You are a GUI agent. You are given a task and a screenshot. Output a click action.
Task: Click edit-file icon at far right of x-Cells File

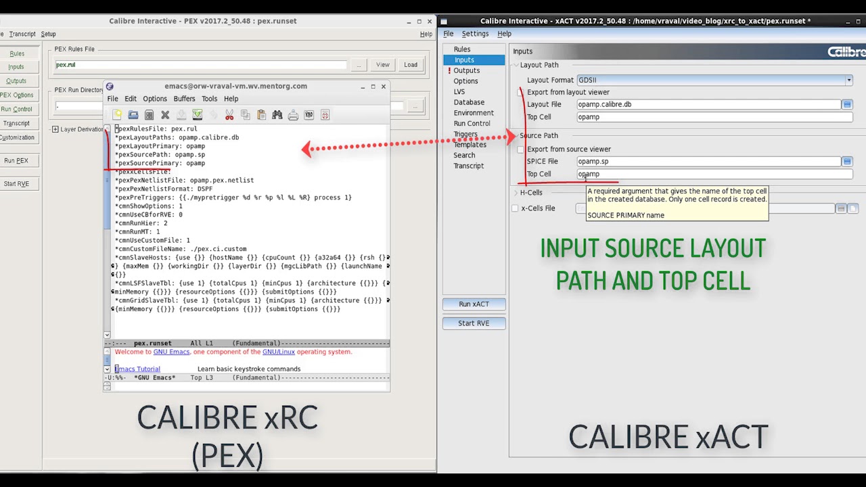click(852, 208)
